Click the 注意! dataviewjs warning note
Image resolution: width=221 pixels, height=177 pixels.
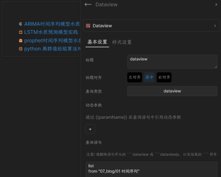coord(151,154)
